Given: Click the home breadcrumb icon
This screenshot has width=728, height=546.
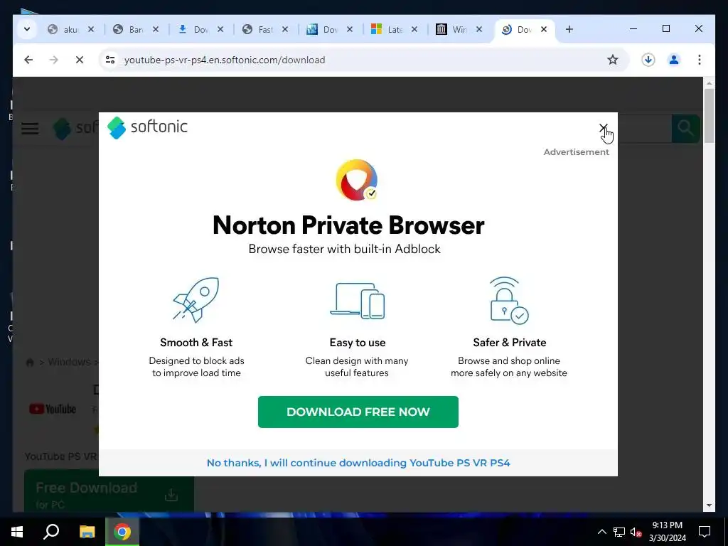Looking at the screenshot, I should pos(30,362).
